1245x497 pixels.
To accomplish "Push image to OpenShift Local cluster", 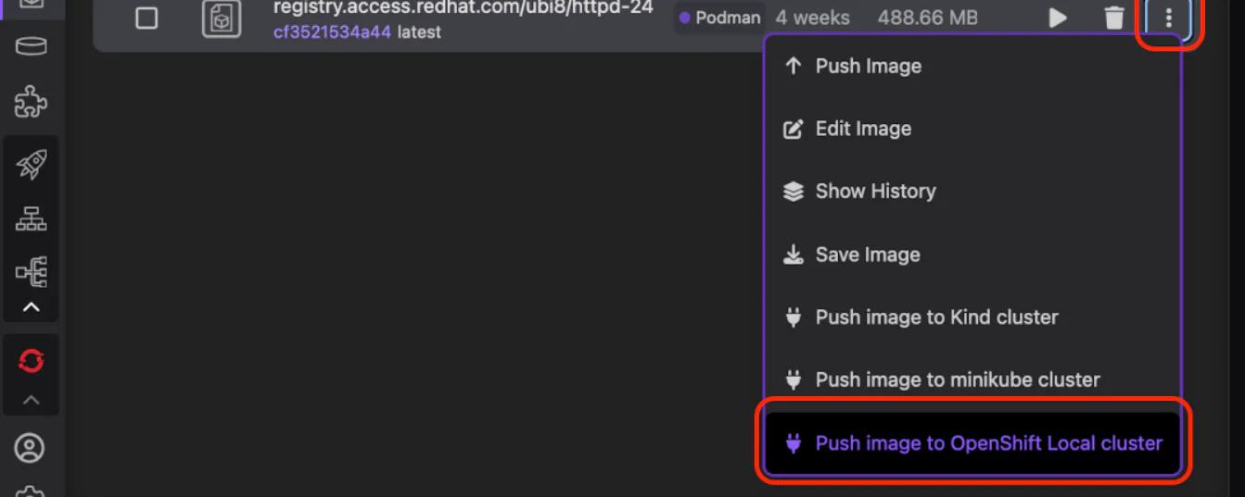I will coord(988,443).
